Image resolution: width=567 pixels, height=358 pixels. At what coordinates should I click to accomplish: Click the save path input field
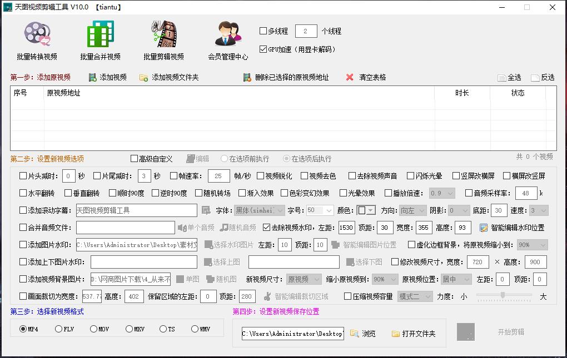[292, 334]
